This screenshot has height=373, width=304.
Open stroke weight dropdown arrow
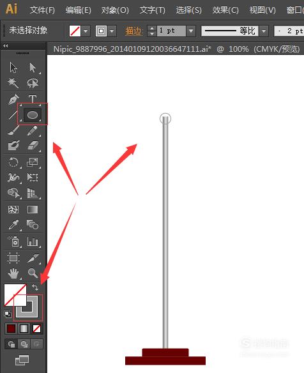point(191,31)
